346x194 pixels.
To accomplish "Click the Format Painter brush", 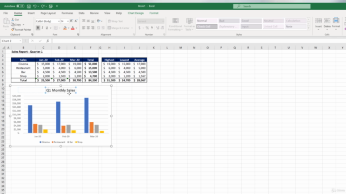I will click(x=13, y=30).
